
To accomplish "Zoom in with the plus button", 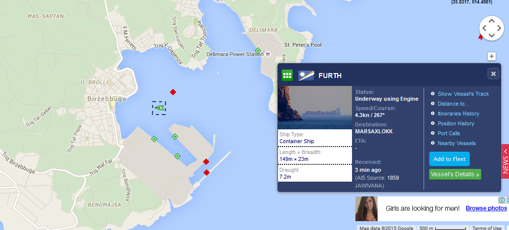I will pos(491,56).
